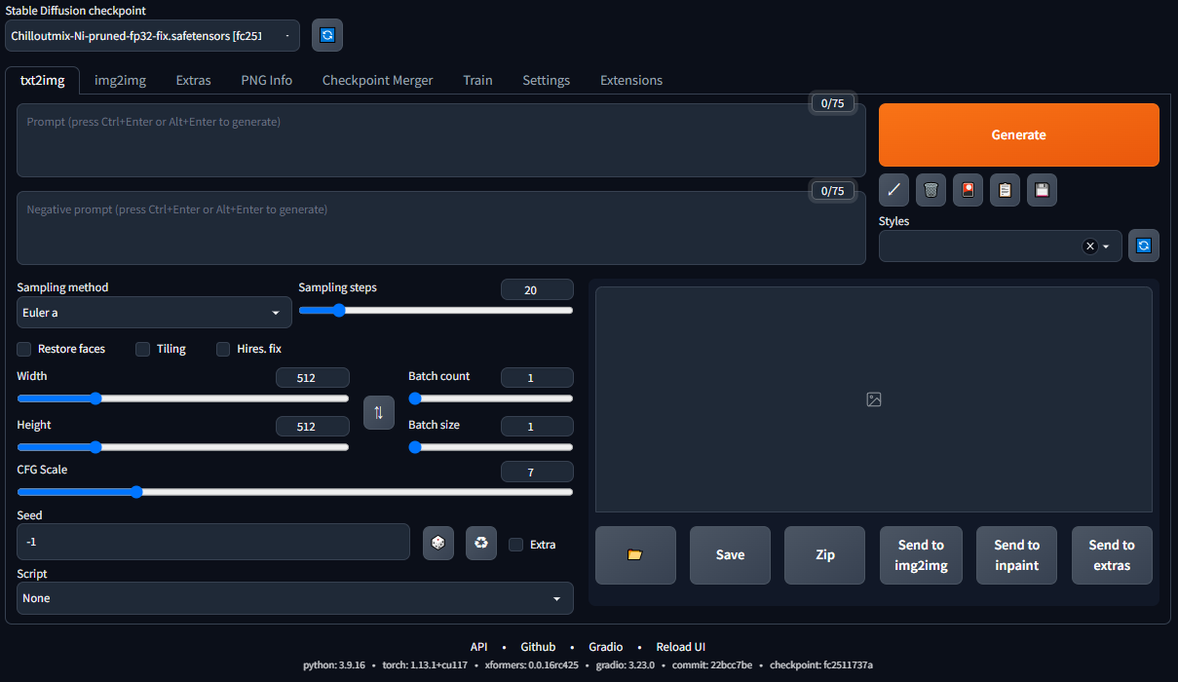Open the Sampling method dropdown
Screen dimensions: 1178x682
pyautogui.click(x=153, y=312)
